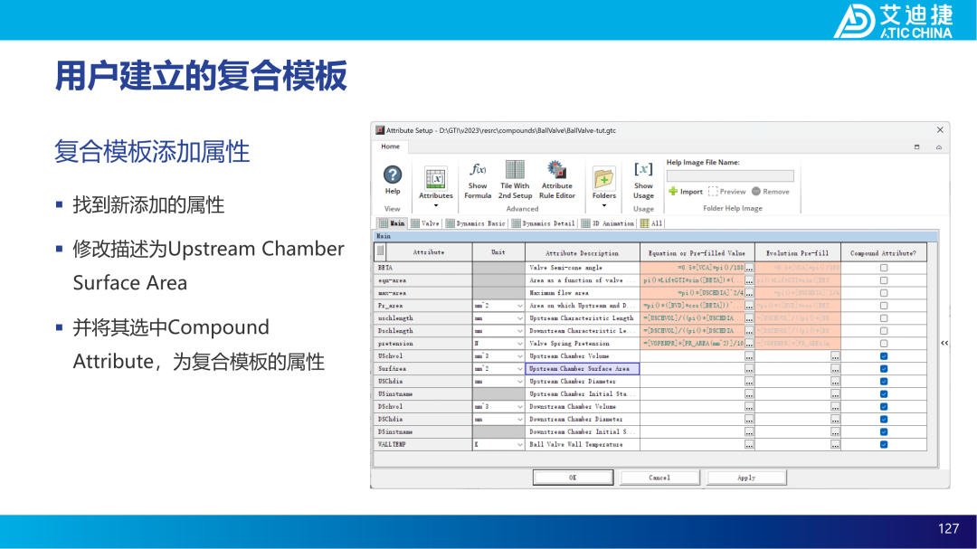The width and height of the screenshot is (977, 549).
Task: Select the SurfArea attribute cell
Action: [423, 369]
